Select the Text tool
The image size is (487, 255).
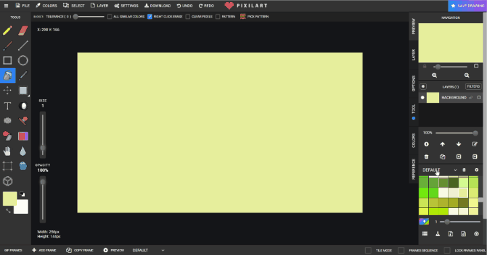[7, 106]
